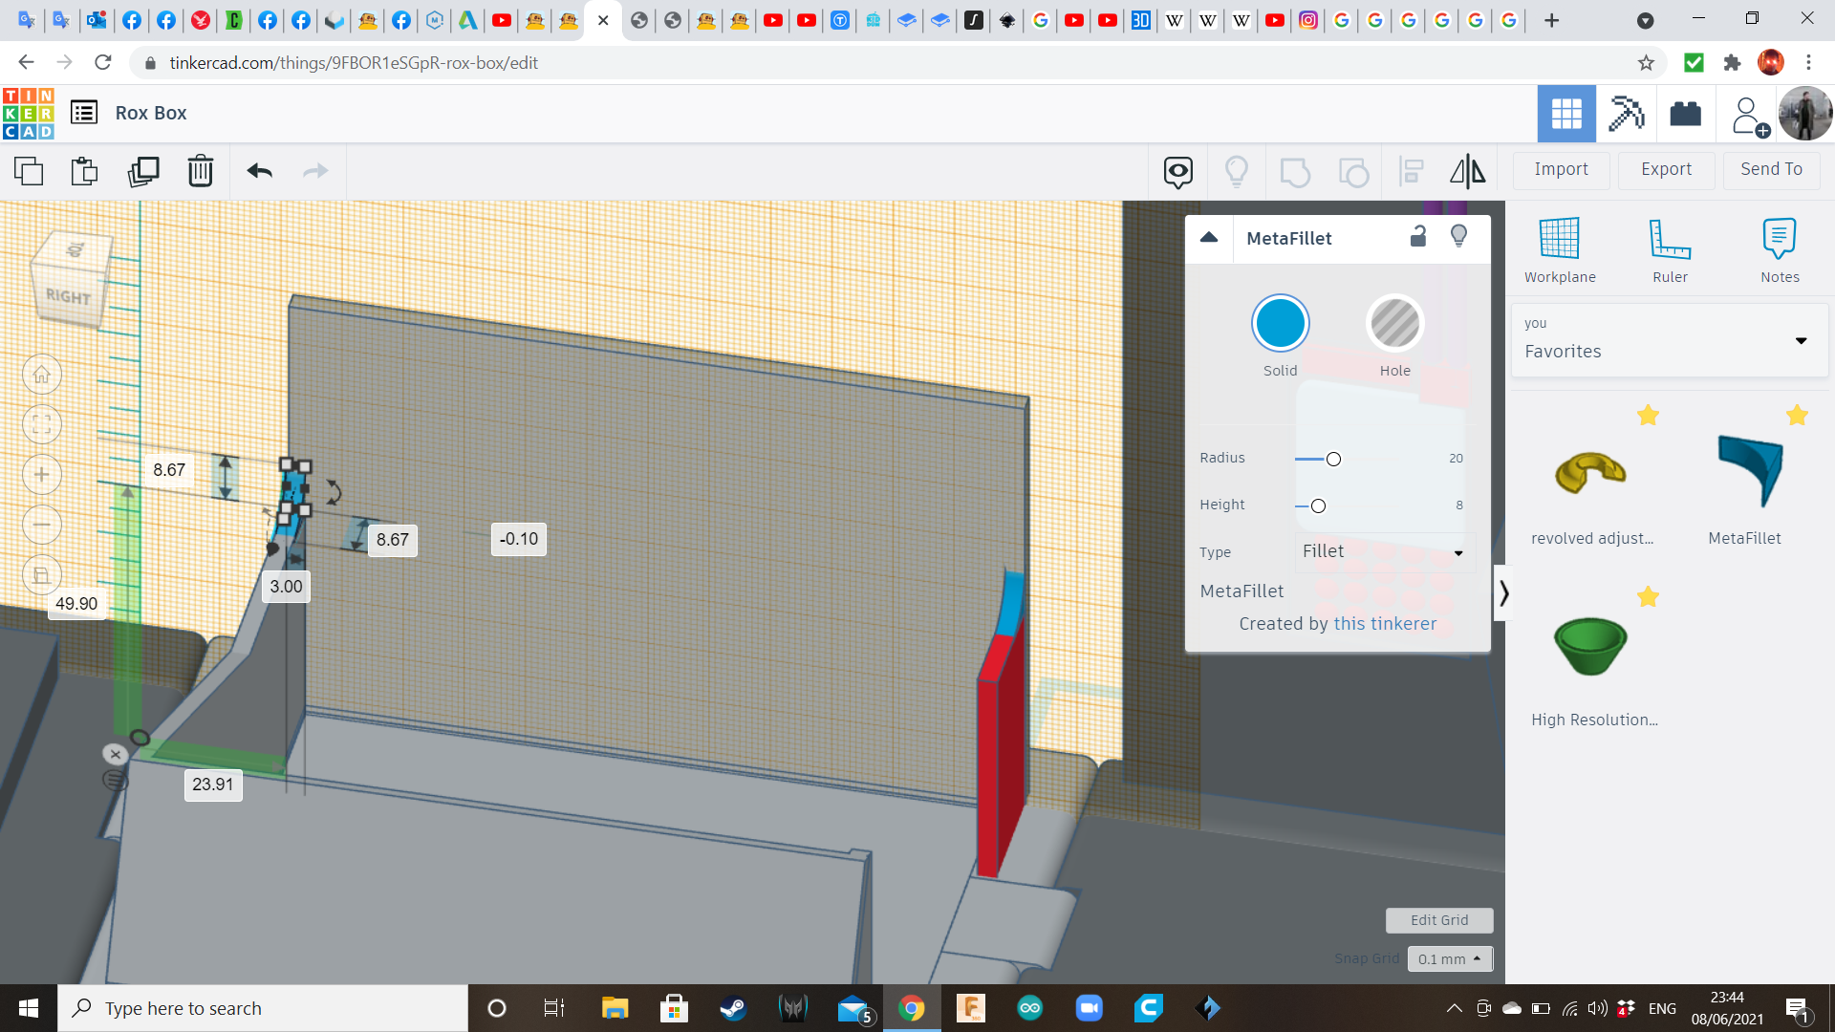This screenshot has height=1032, width=1835.
Task: Click the Duplicate and repeat icon
Action: (143, 171)
